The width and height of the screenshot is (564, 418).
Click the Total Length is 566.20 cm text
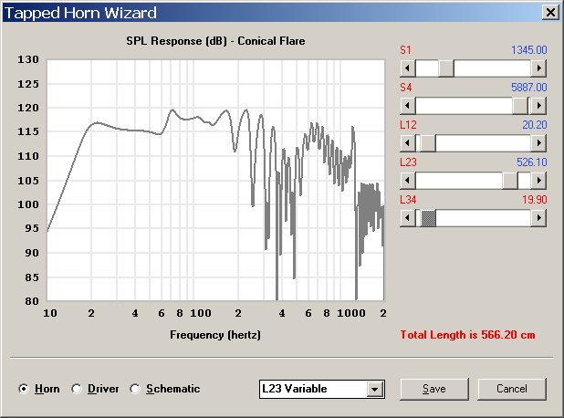coord(467,335)
